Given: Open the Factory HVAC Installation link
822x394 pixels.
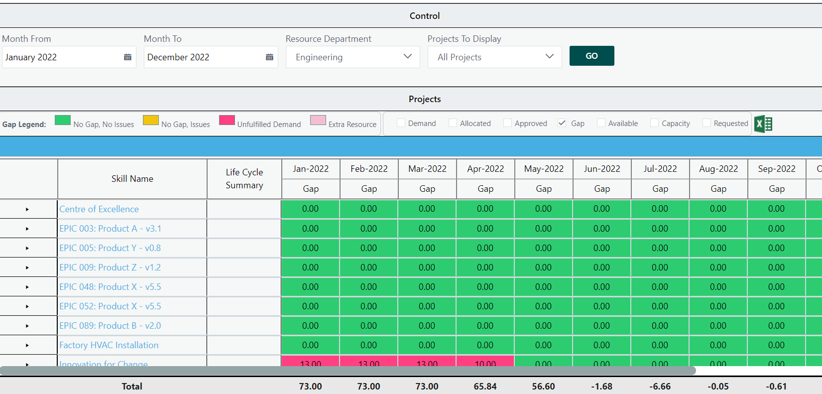Looking at the screenshot, I should coord(109,345).
